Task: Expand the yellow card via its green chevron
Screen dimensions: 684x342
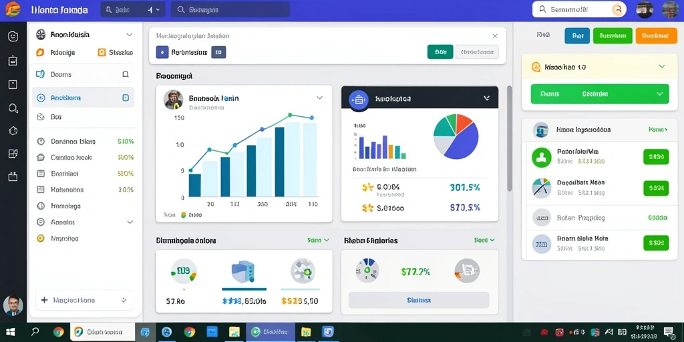Action: pyautogui.click(x=662, y=67)
